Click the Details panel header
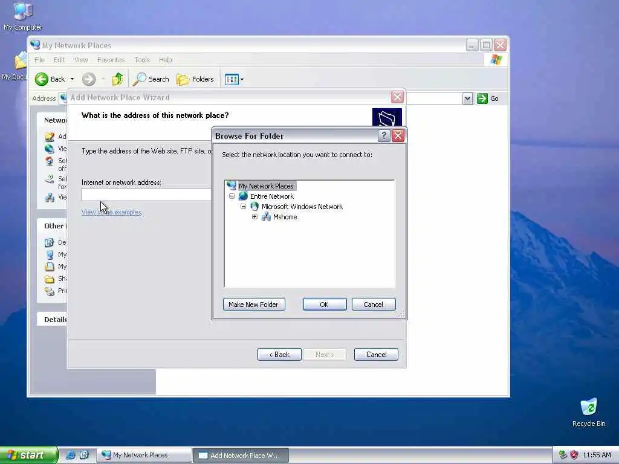This screenshot has height=464, width=619. coord(52,319)
